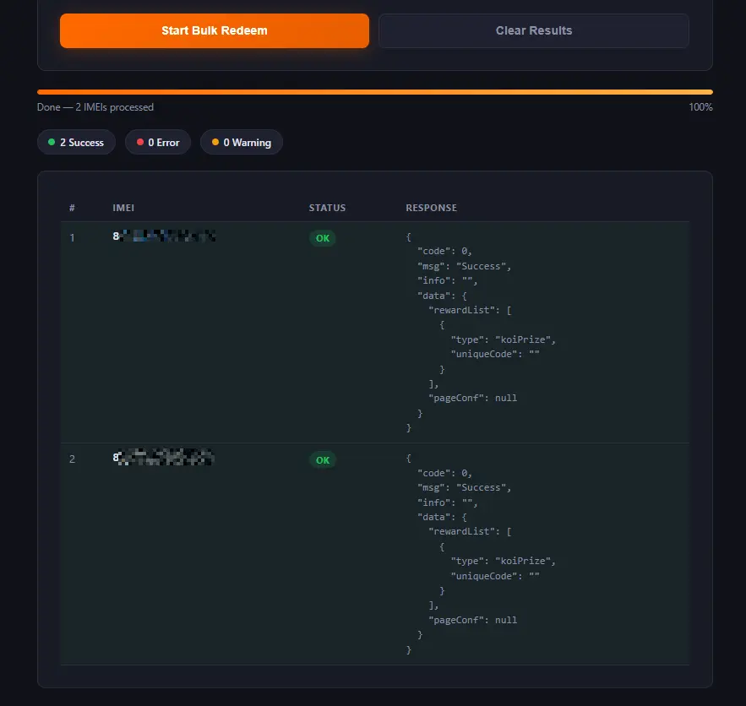Click '"type": "koiPrize"' in row 2 response

[x=503, y=561]
